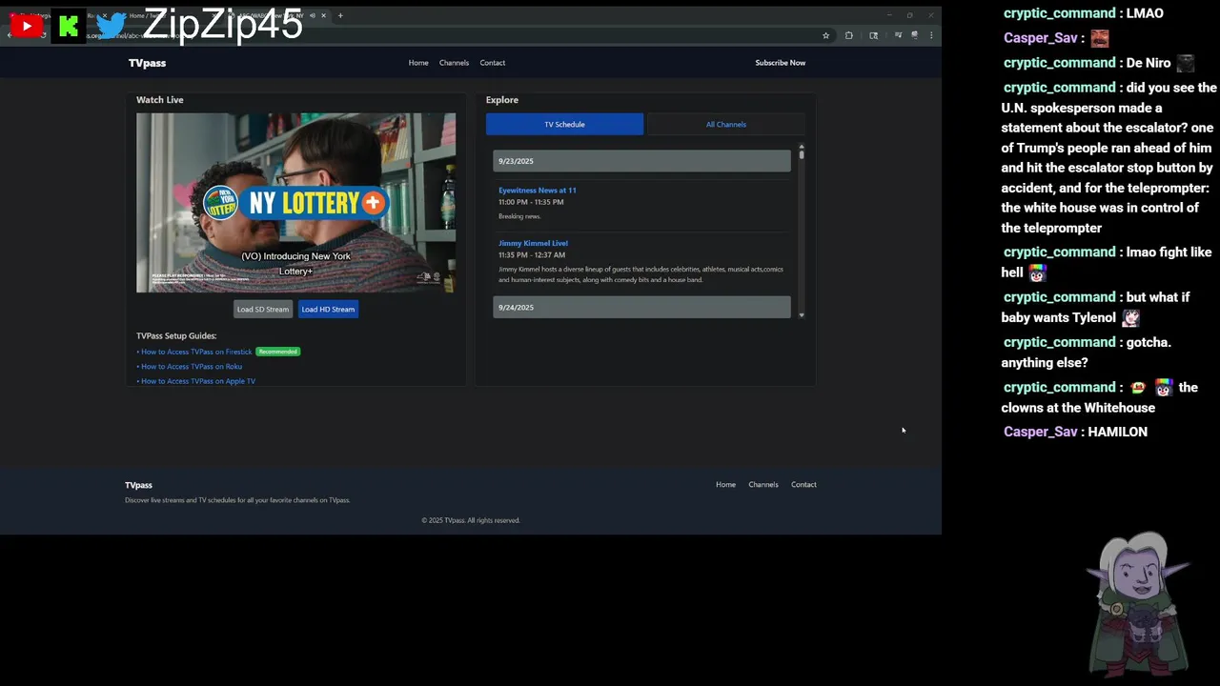The width and height of the screenshot is (1220, 686).
Task: Click the Recommended badge next to Firestick
Action: click(278, 352)
